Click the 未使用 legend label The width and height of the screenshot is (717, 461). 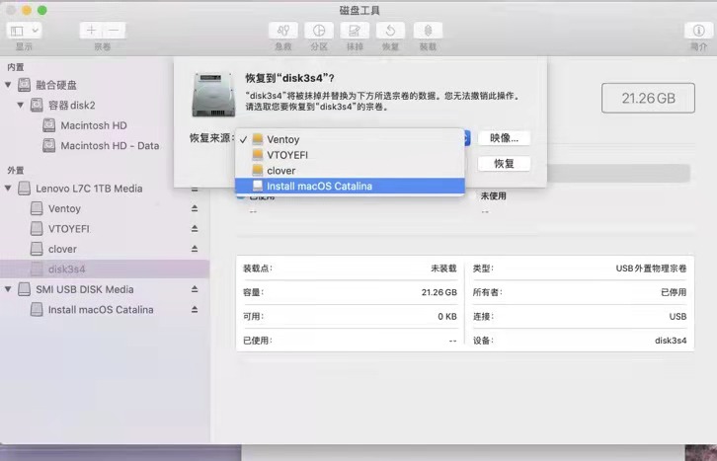[493, 196]
